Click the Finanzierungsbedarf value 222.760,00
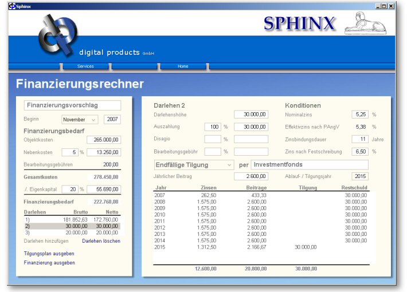 click(106, 202)
